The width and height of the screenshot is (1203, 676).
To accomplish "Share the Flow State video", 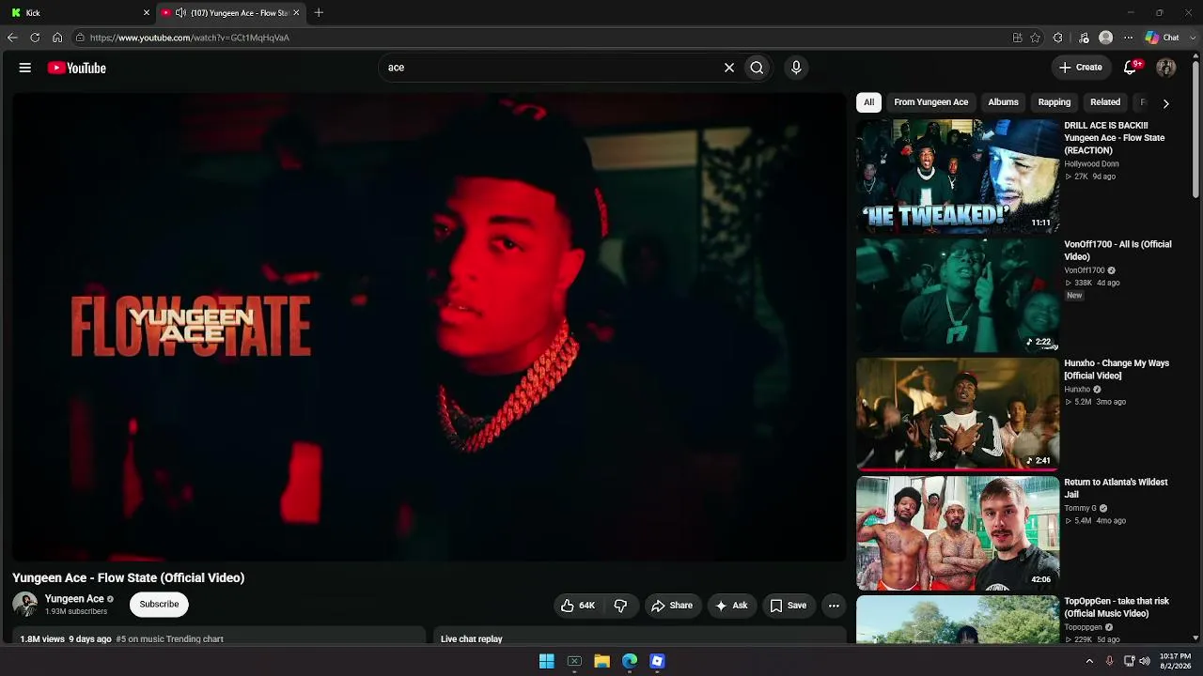I will (x=672, y=606).
